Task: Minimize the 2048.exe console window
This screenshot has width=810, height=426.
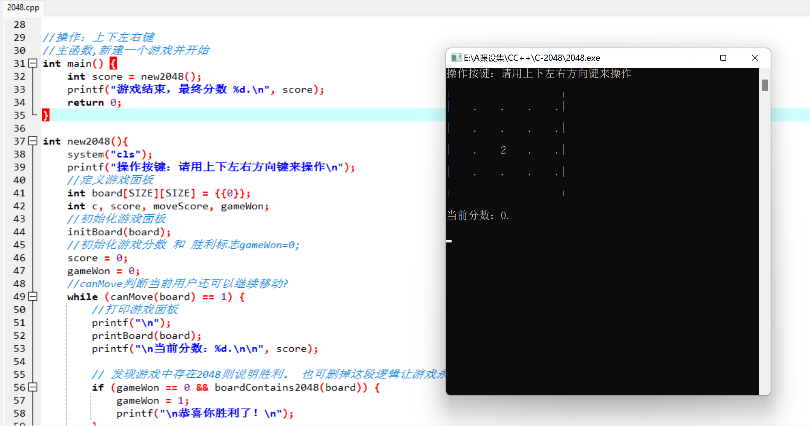Action: coord(692,57)
